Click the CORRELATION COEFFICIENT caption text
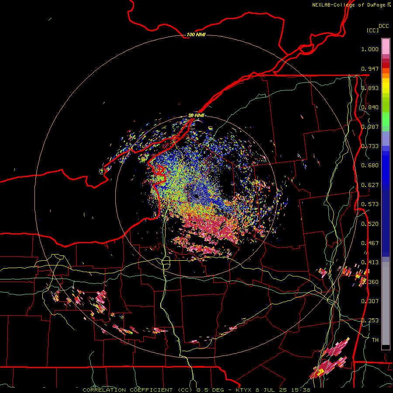The width and height of the screenshot is (393, 393). click(128, 390)
